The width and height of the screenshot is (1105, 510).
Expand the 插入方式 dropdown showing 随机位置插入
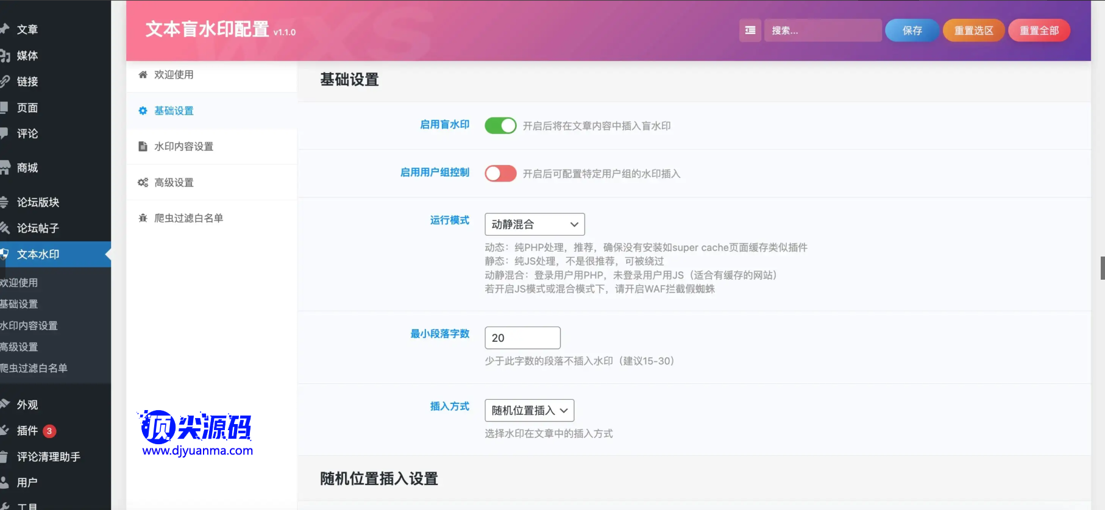(529, 411)
